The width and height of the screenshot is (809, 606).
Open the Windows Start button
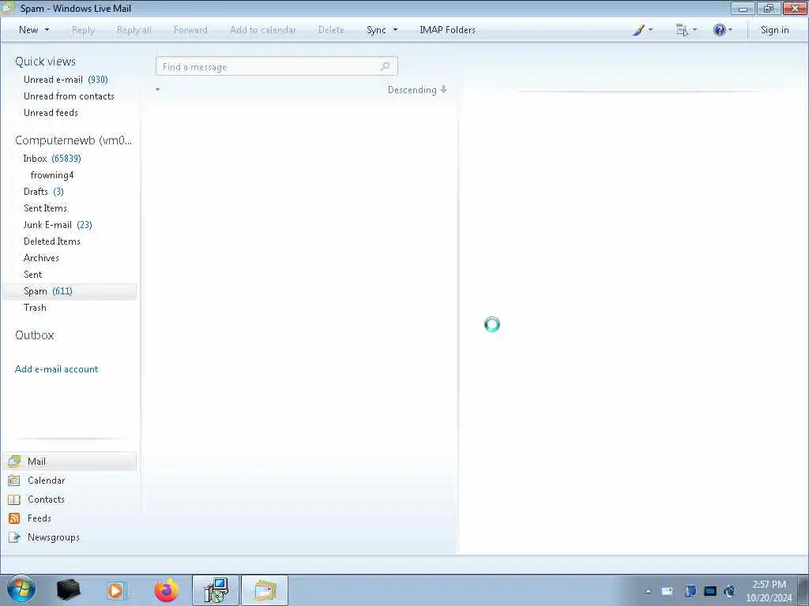click(21, 590)
